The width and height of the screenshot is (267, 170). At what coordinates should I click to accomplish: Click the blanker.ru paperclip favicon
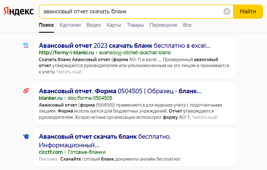point(26,91)
